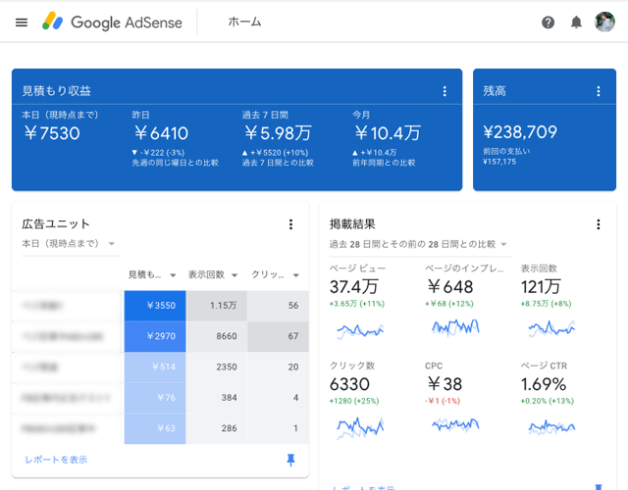Click the クリック数 6330 value
This screenshot has width=628, height=490.
coord(349,384)
